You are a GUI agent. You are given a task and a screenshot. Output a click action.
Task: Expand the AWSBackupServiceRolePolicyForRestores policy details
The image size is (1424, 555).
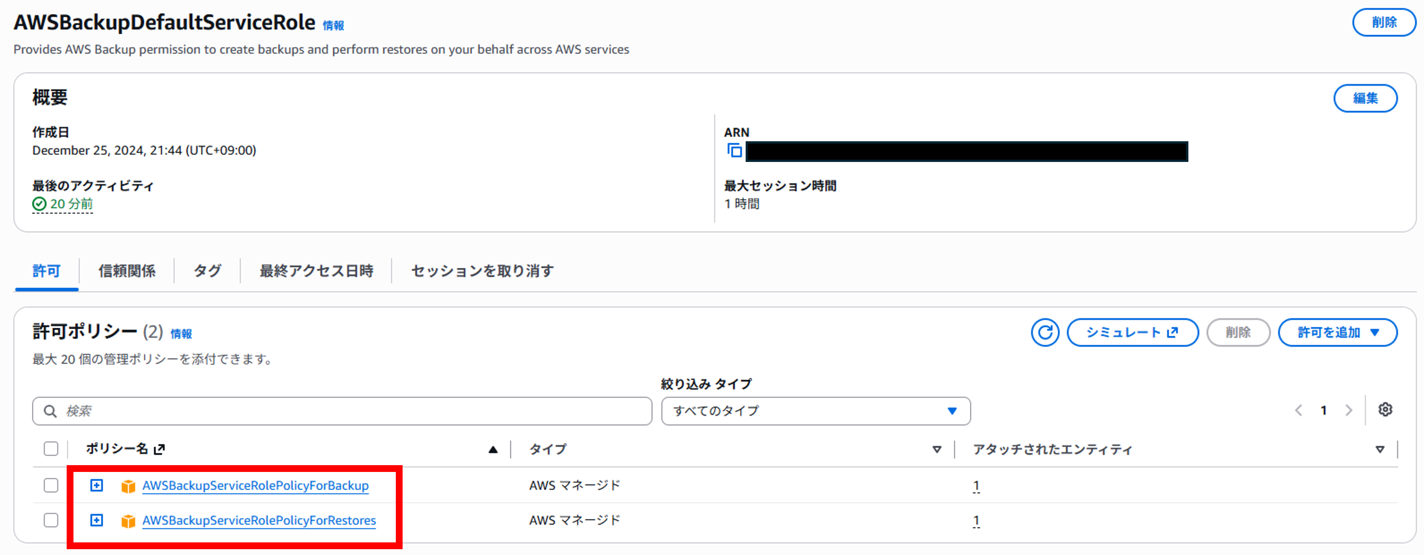[97, 520]
